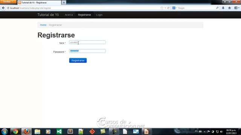Open the downloads arrow icon

point(223,8)
